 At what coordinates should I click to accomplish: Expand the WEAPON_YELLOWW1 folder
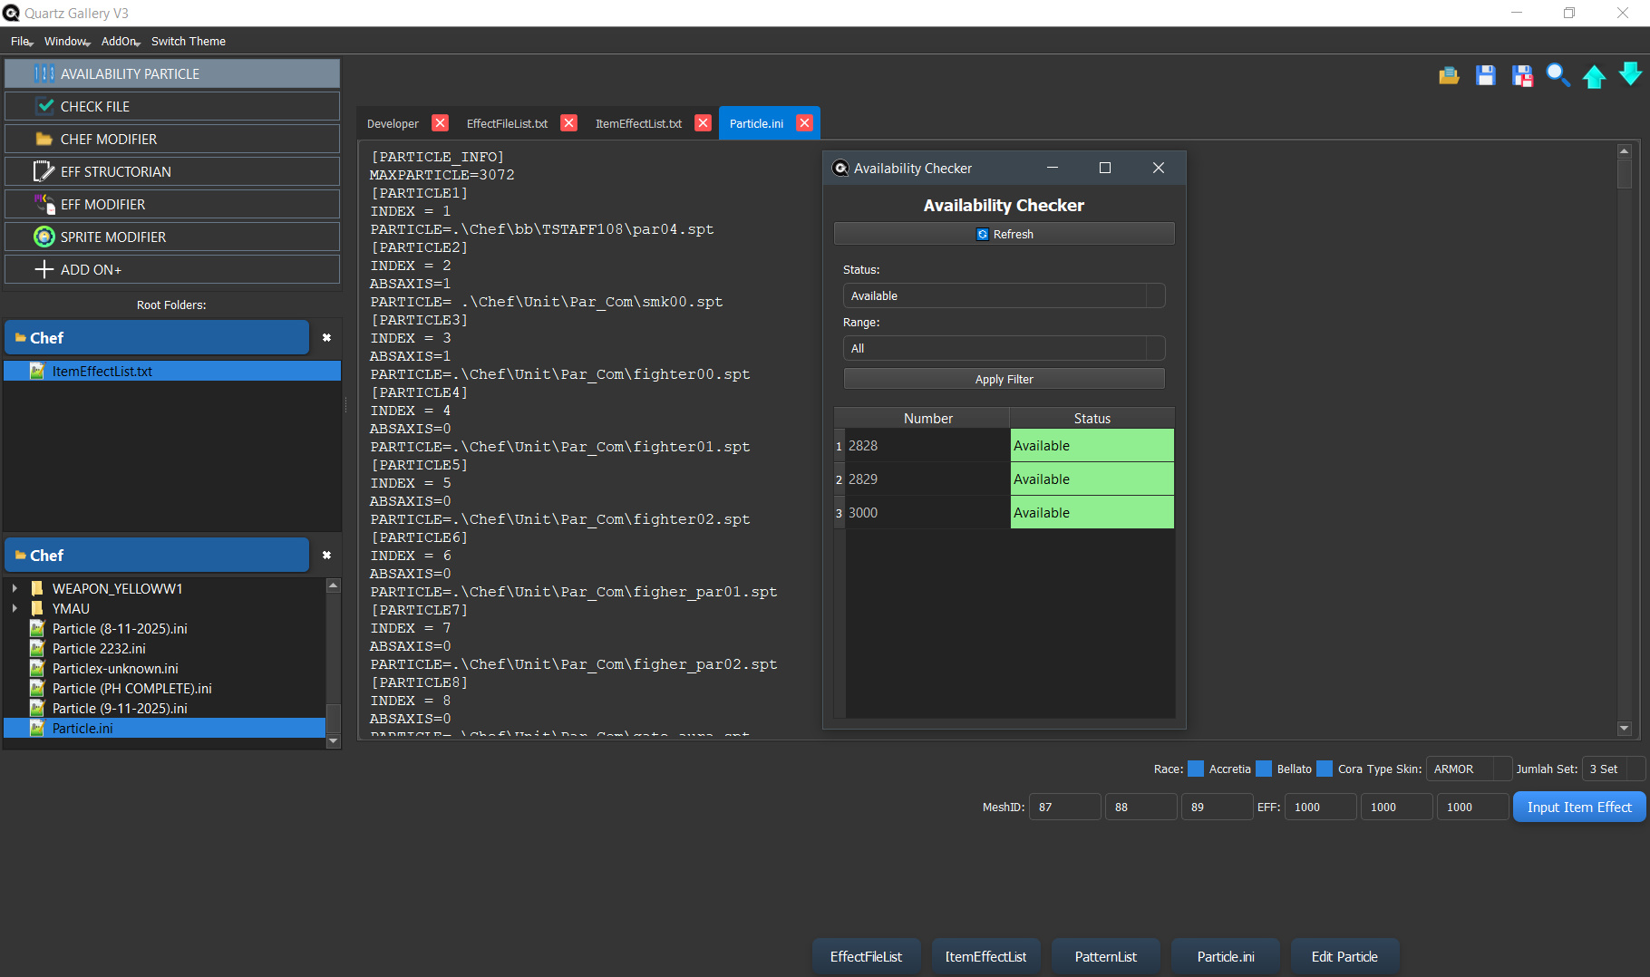(14, 588)
